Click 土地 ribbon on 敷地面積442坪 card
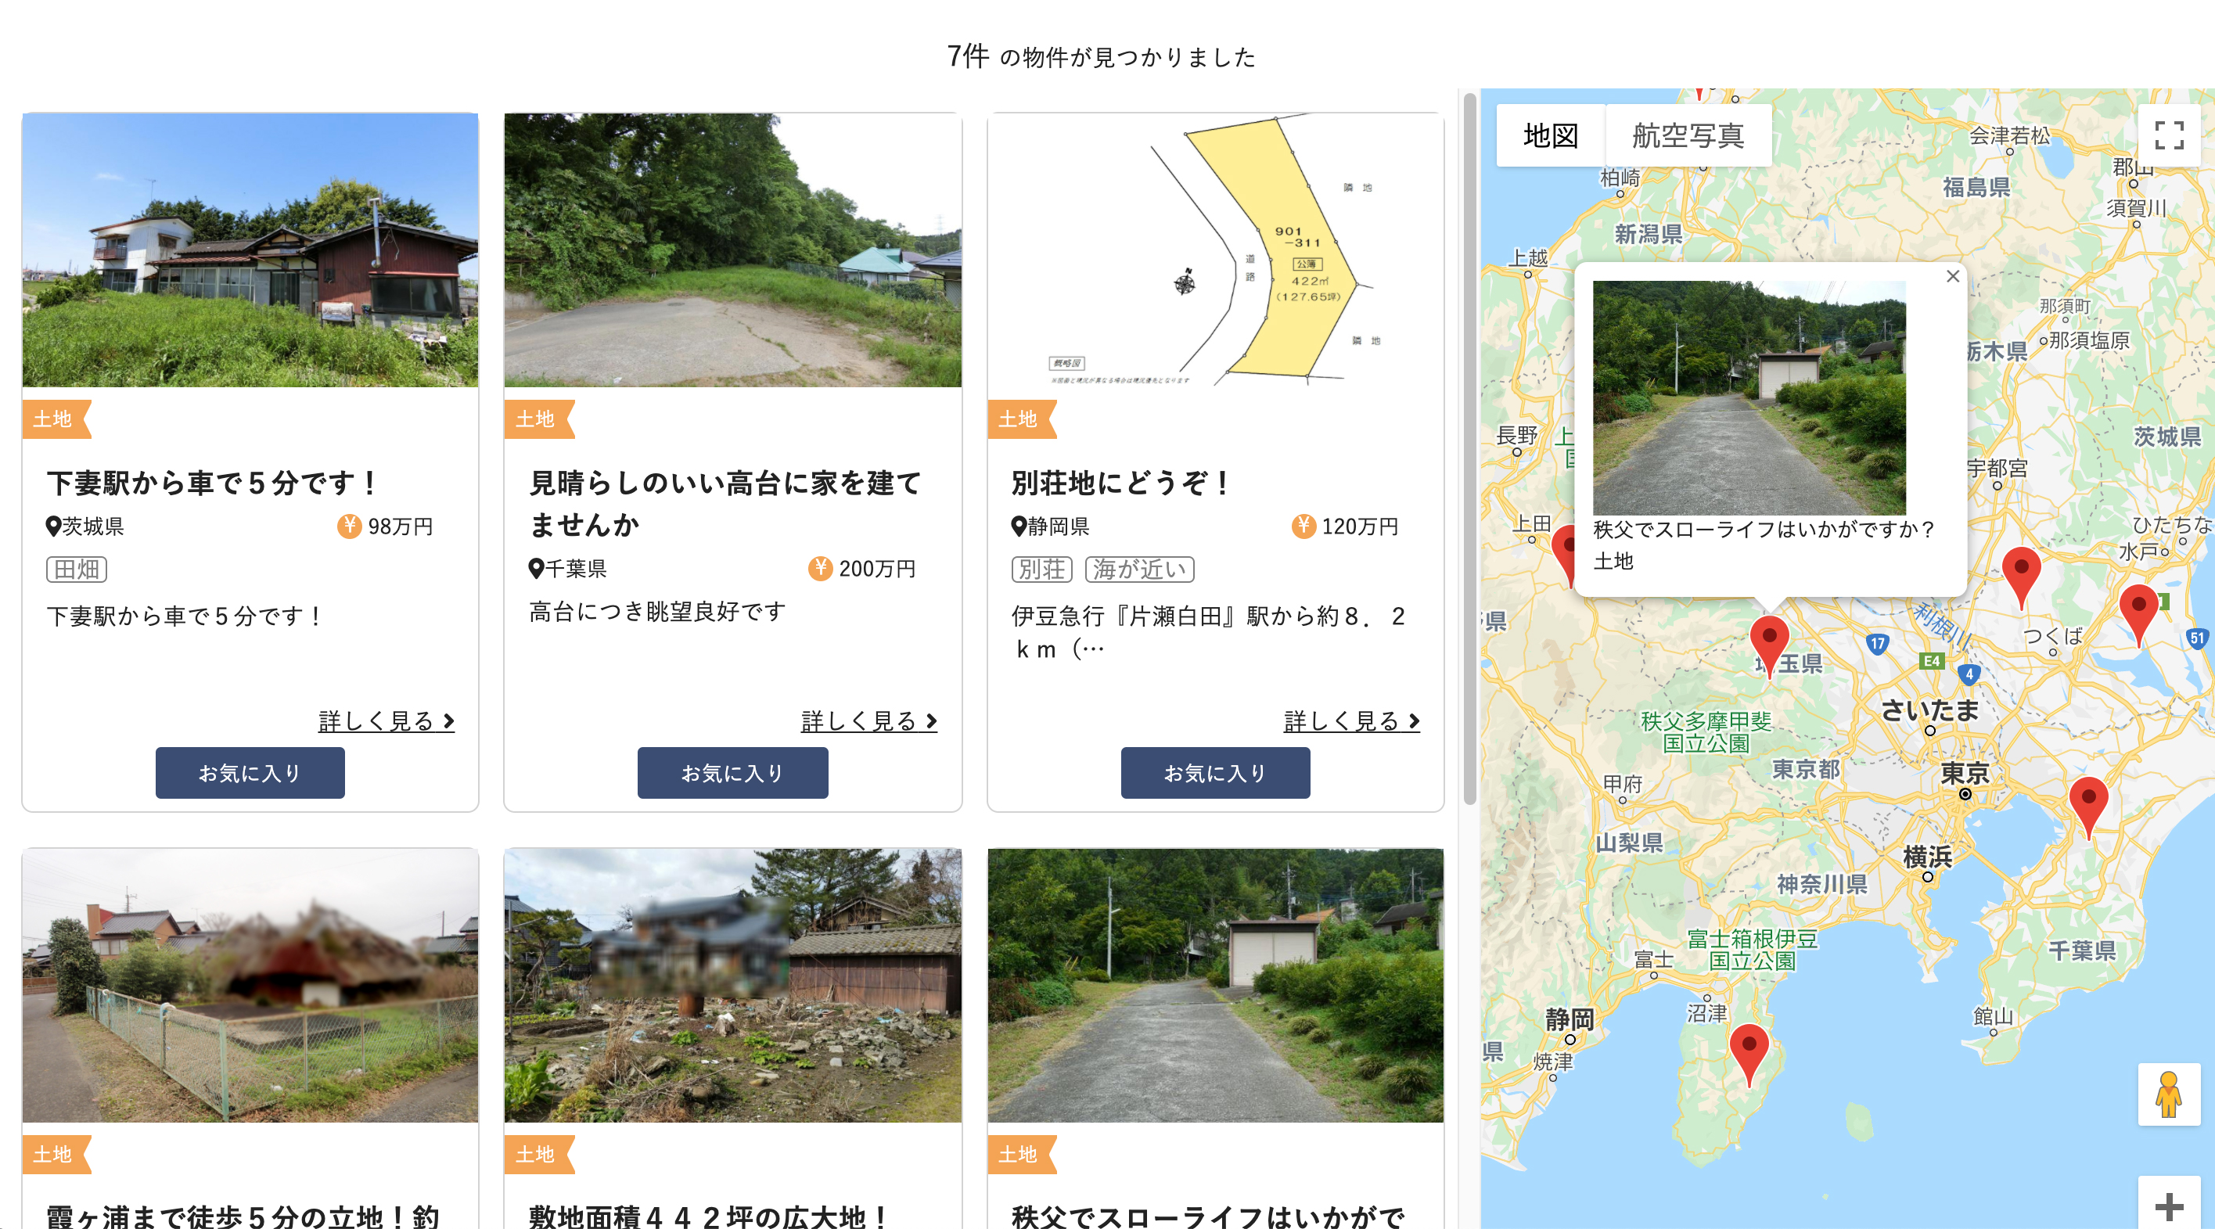The image size is (2215, 1229). (538, 1154)
